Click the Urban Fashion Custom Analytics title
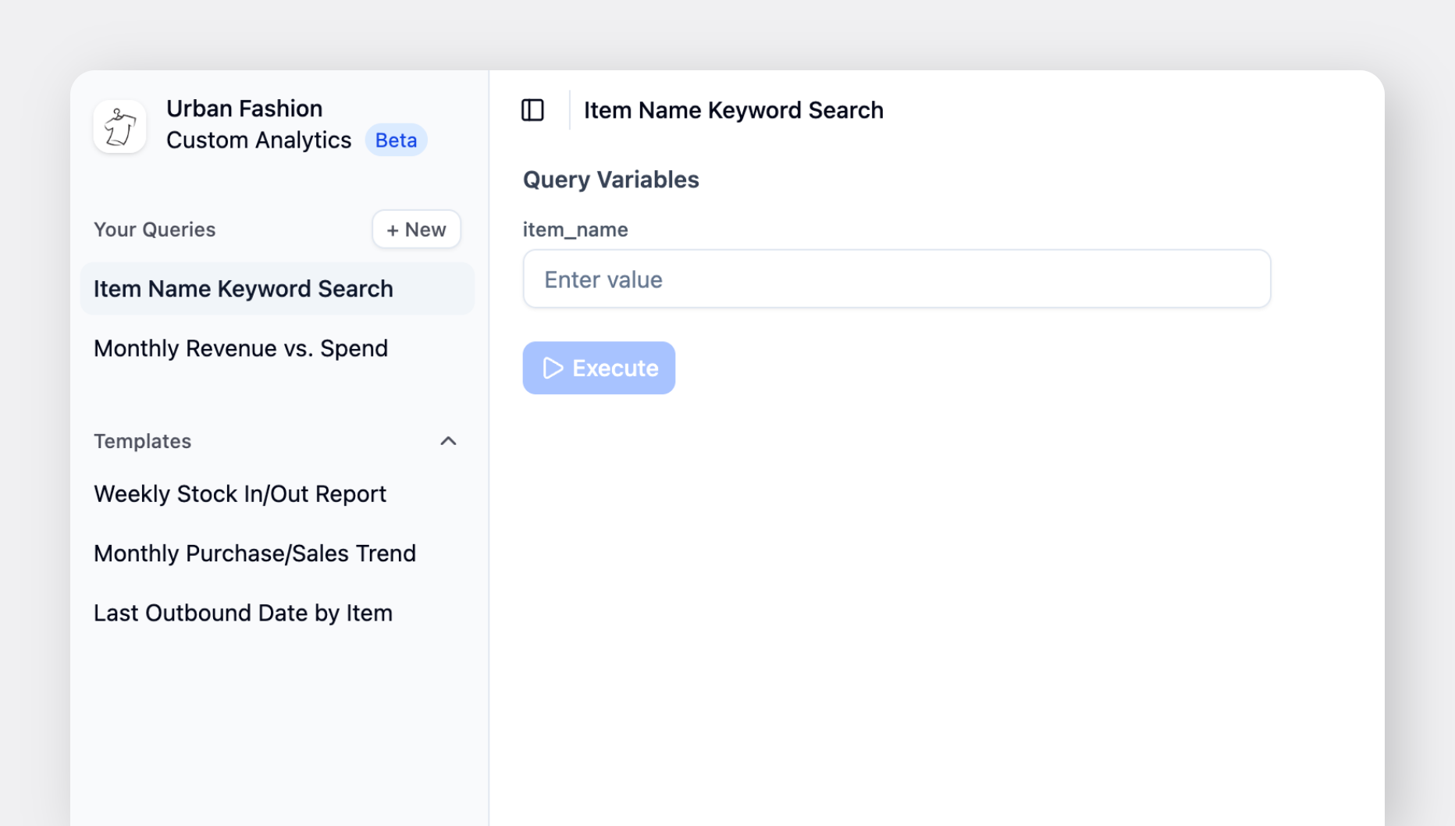Screen dimensions: 1455x826 click(258, 124)
